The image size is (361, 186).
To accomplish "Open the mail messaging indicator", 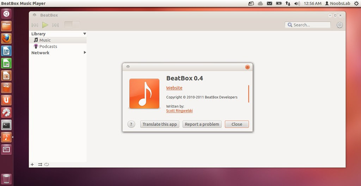I will pos(270,4).
